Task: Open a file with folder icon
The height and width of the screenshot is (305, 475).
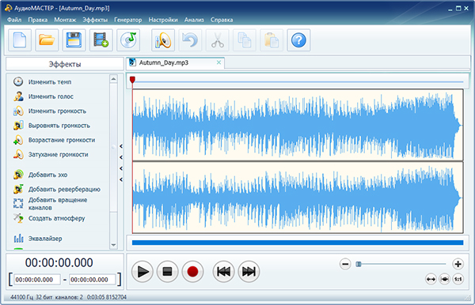Action: tap(47, 40)
